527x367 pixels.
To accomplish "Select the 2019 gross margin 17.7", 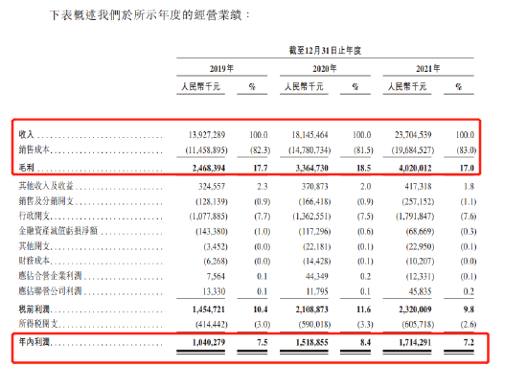I will click(x=261, y=168).
